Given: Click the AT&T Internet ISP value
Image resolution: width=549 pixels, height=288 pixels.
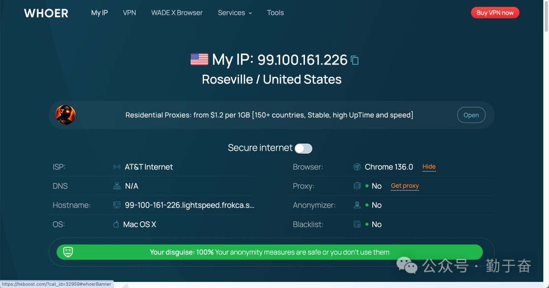Looking at the screenshot, I should (x=149, y=167).
